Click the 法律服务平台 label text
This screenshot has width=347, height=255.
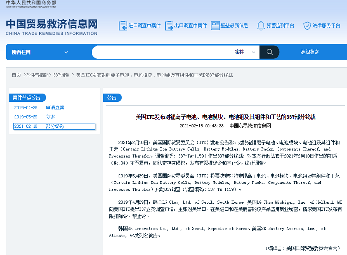point(326,26)
